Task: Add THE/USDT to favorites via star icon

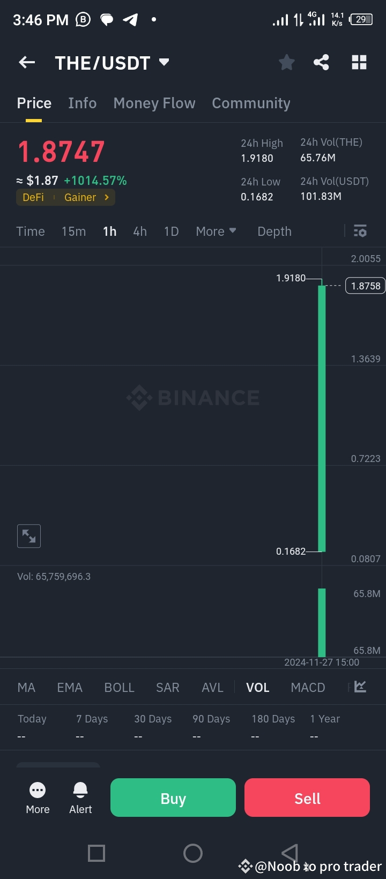Action: point(286,62)
